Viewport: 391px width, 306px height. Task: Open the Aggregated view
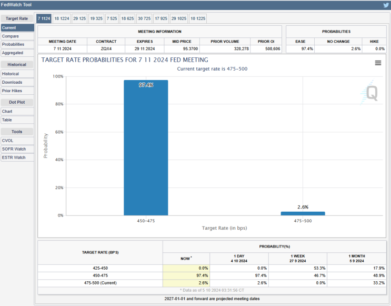[x=17, y=53]
